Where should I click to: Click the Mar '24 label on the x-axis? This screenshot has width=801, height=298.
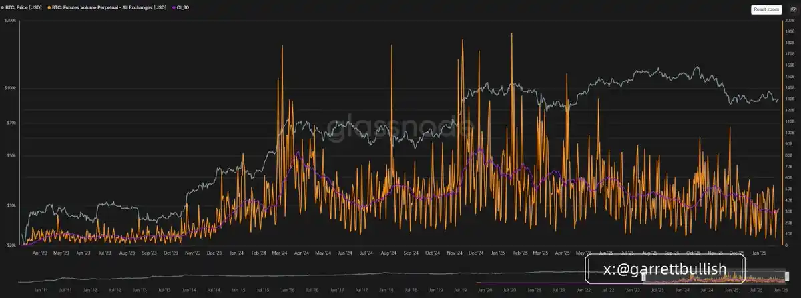coord(280,253)
